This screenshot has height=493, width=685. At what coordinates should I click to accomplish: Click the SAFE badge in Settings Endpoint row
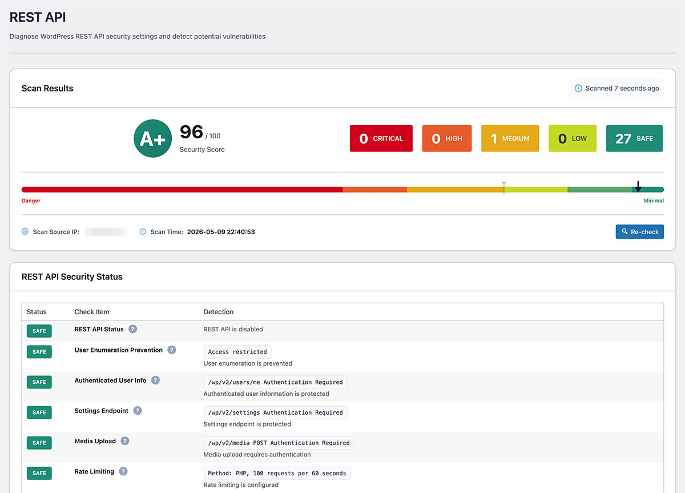point(39,412)
